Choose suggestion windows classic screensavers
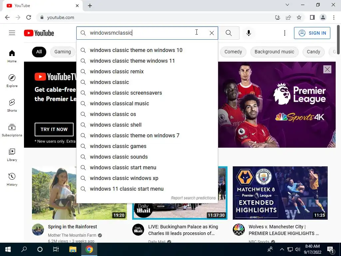 click(147, 93)
